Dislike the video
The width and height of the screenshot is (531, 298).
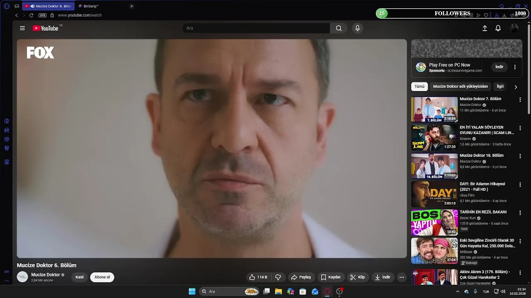[278, 277]
